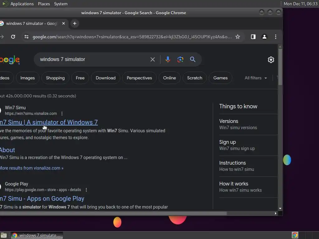Click the play.google.com breadcrumb text
The image size is (319, 239).
click(x=43, y=190)
